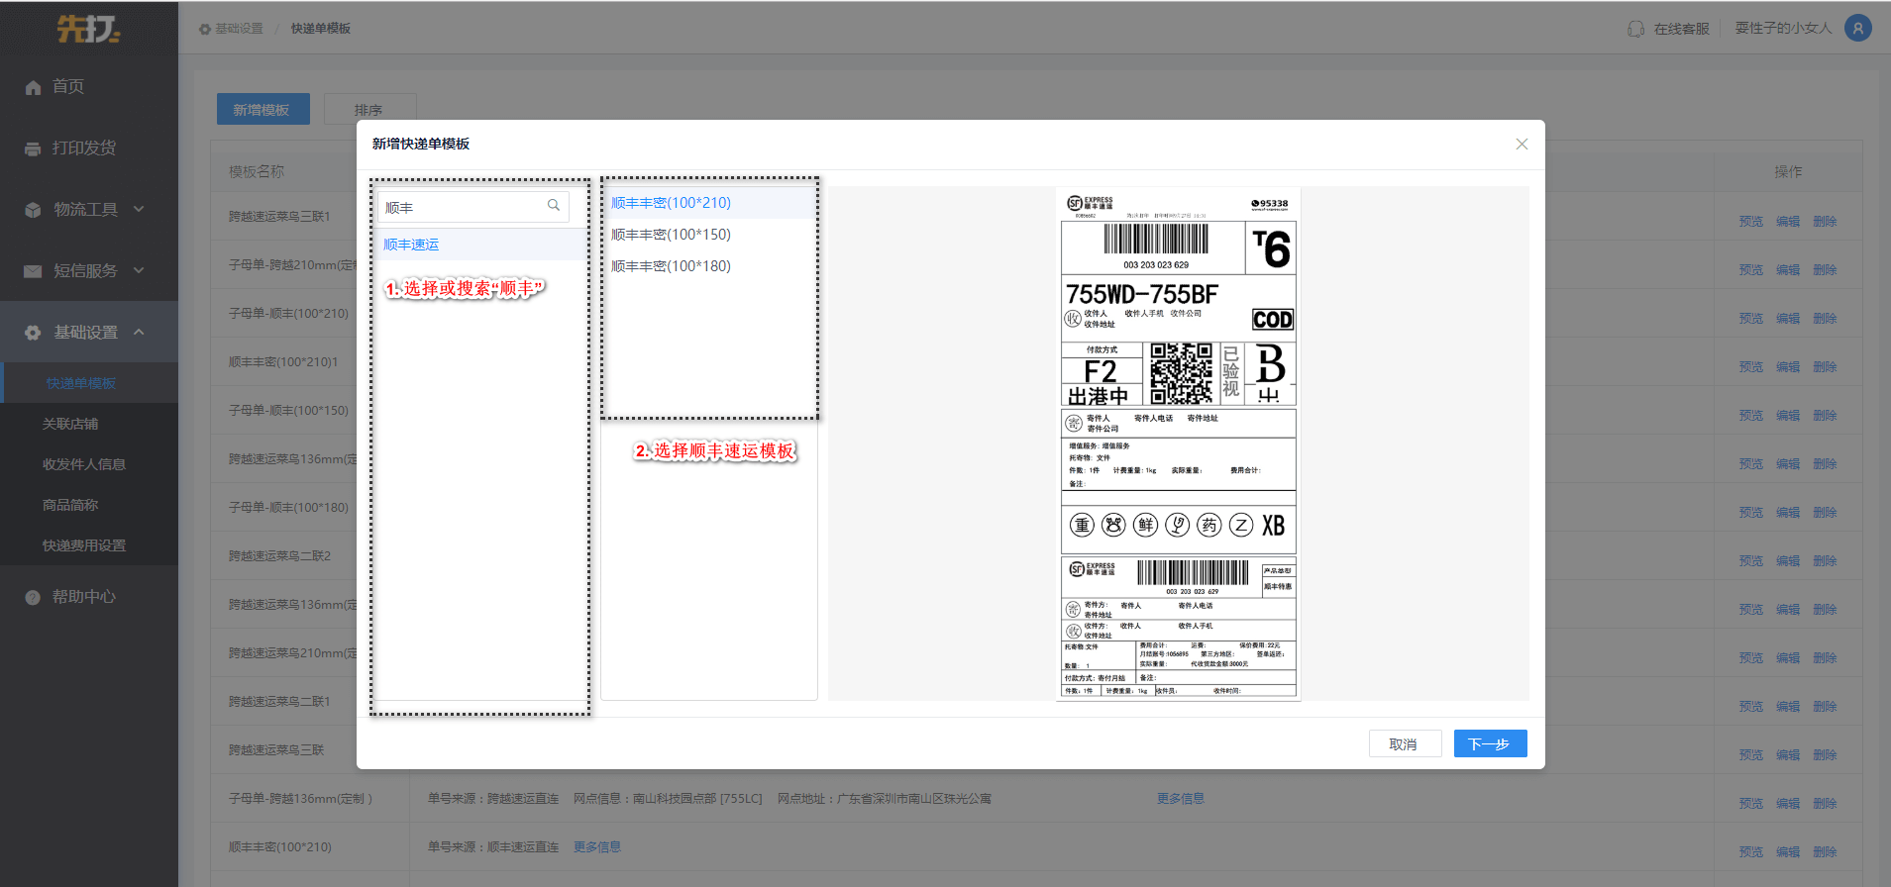The image size is (1891, 887).
Task: Click the 下一步 button
Action: coord(1490,743)
